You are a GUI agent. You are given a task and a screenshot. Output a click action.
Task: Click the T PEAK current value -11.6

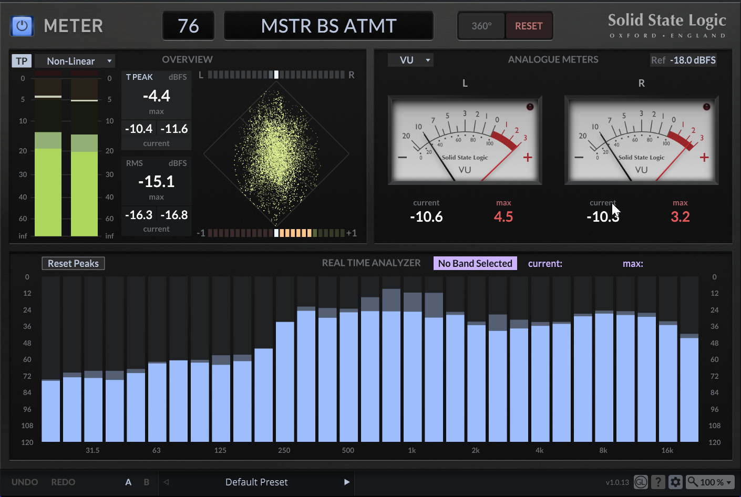[174, 129]
